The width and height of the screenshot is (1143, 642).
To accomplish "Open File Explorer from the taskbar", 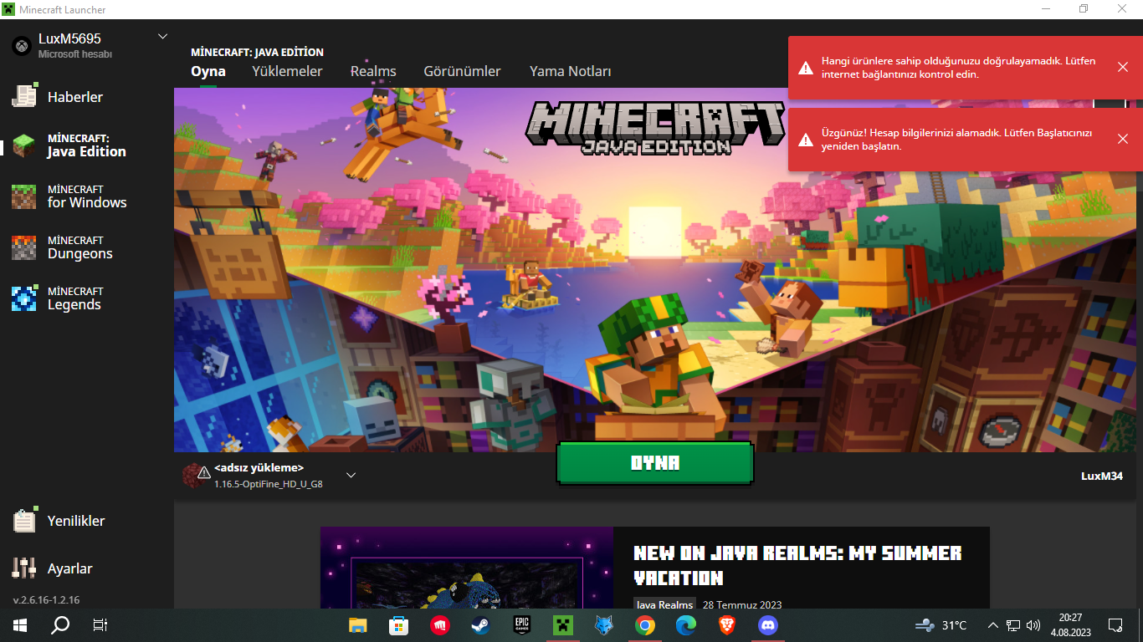I will (358, 624).
